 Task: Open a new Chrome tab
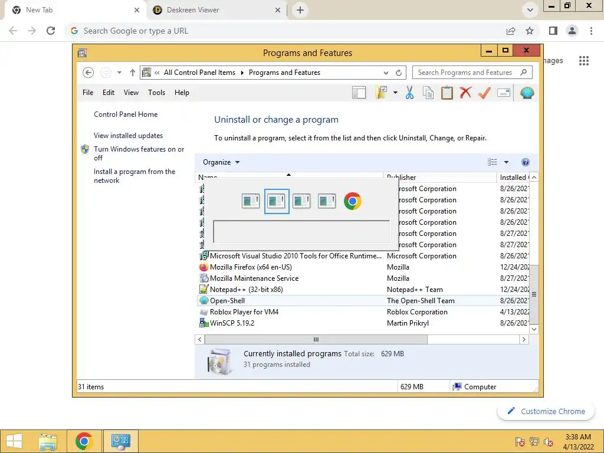(300, 10)
